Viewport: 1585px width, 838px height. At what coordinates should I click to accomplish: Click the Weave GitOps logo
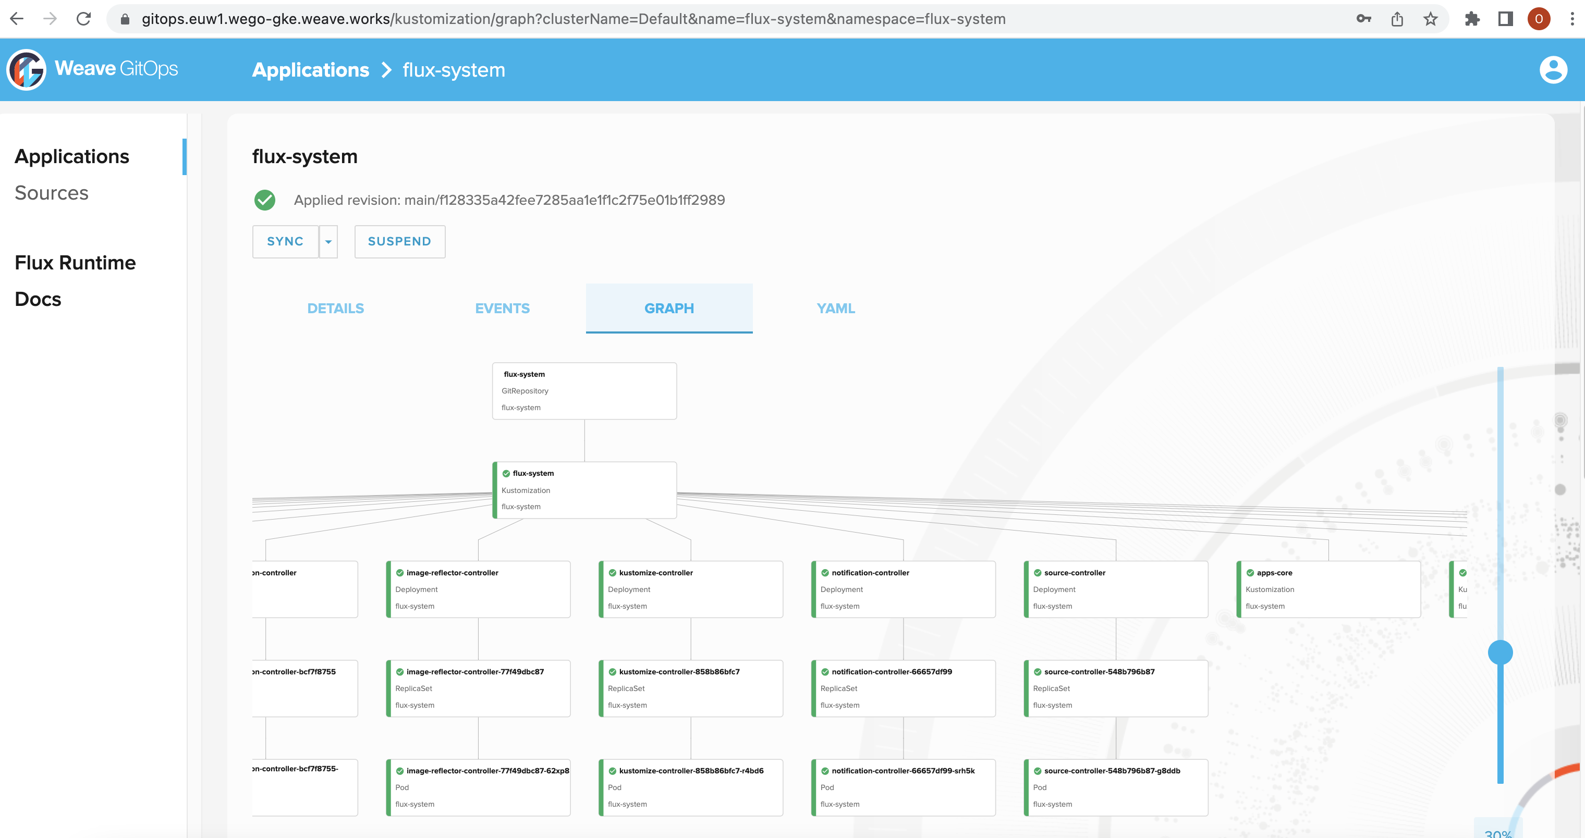point(26,69)
